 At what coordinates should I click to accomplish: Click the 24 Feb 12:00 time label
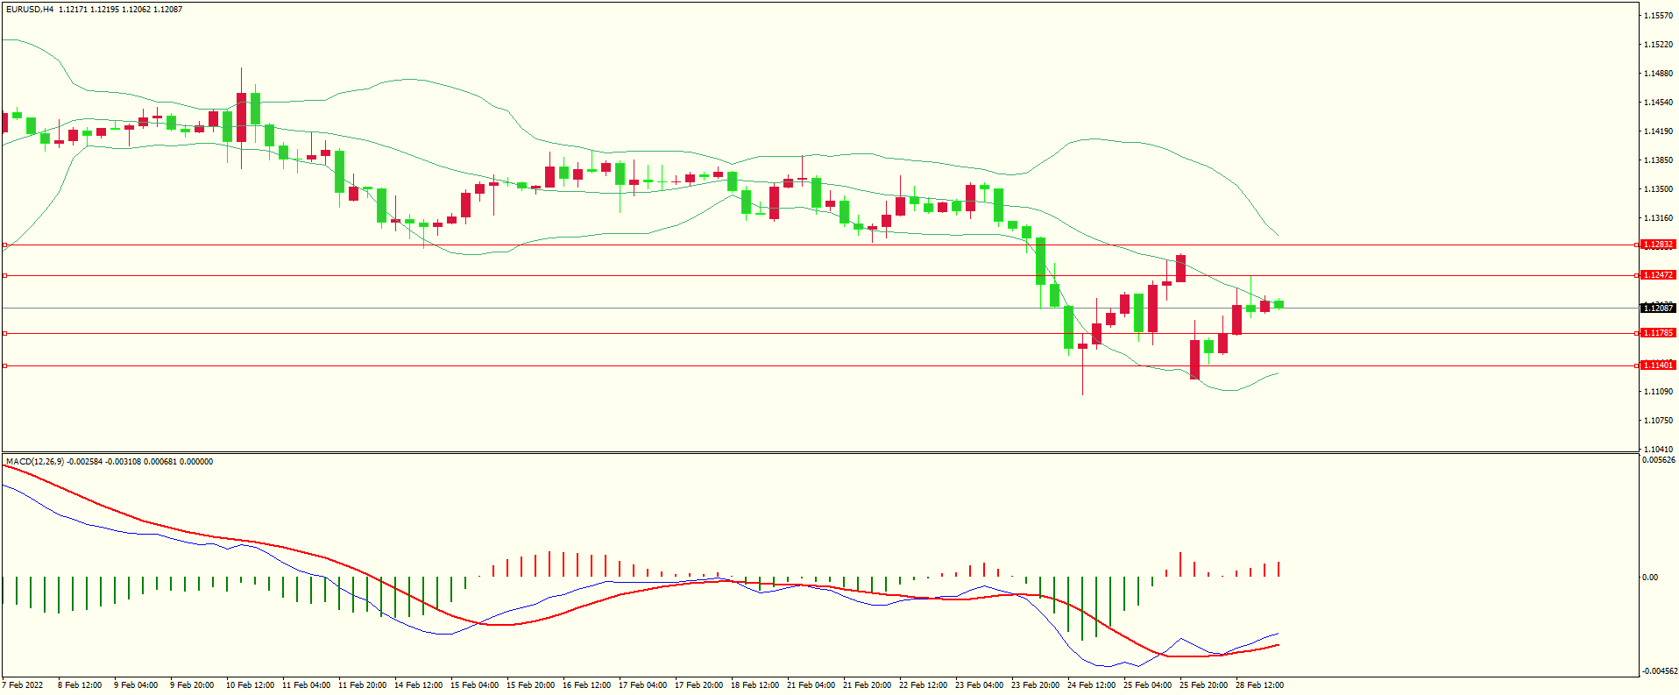pyautogui.click(x=1091, y=685)
